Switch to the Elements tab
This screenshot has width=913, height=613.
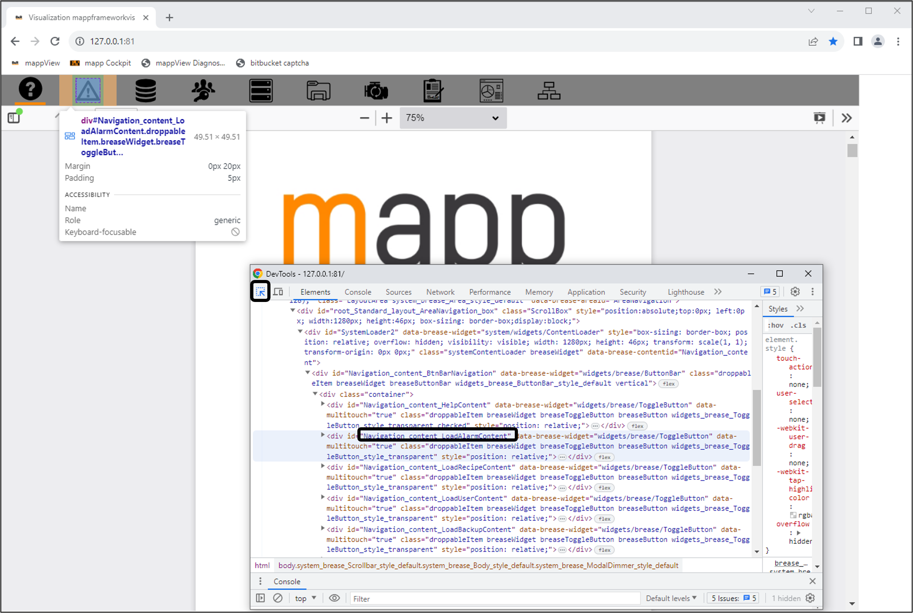pyautogui.click(x=315, y=292)
